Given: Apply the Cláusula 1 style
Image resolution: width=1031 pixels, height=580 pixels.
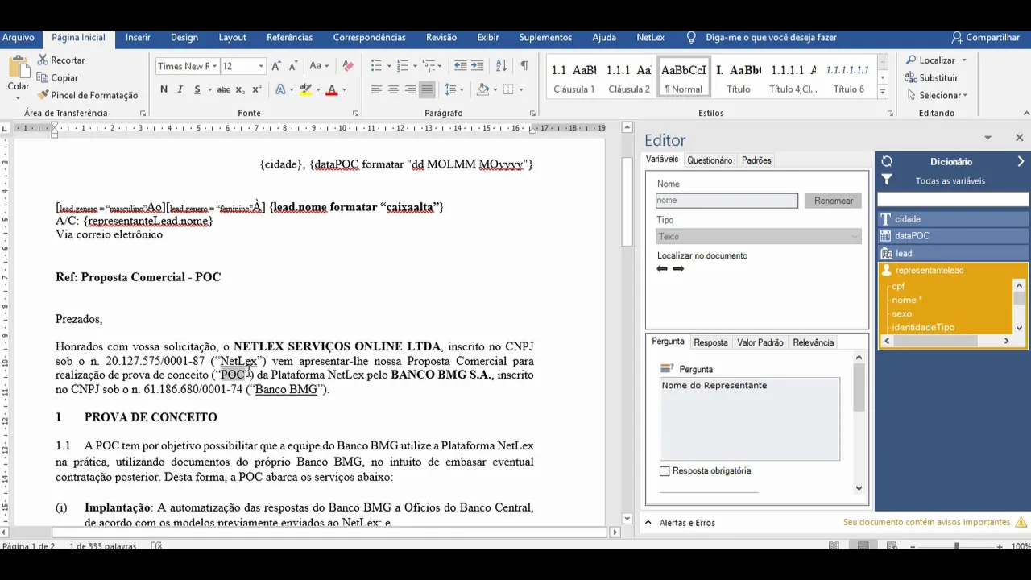Looking at the screenshot, I should (x=573, y=77).
